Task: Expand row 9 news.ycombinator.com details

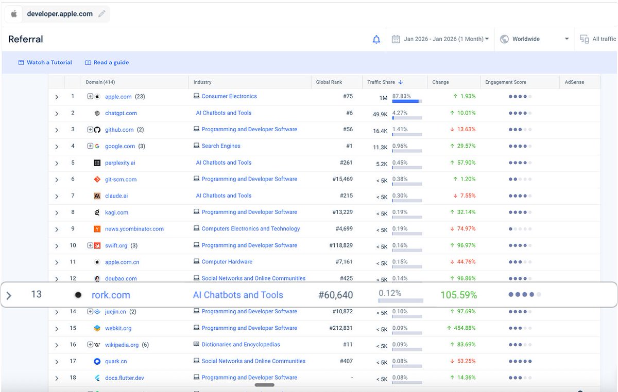Action: coord(57,229)
